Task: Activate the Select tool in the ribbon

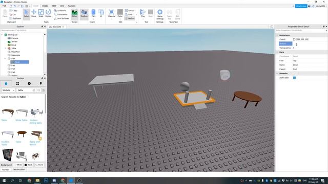Action: point(27,13)
